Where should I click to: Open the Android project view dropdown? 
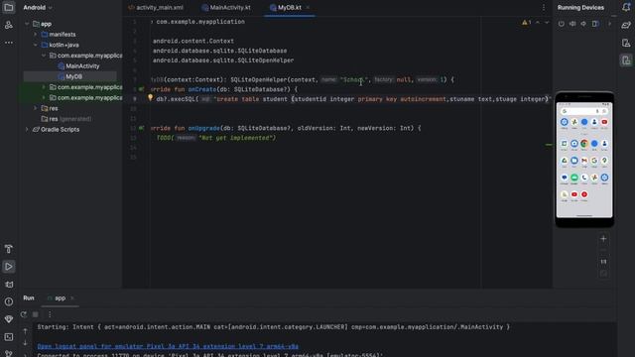[x=38, y=7]
